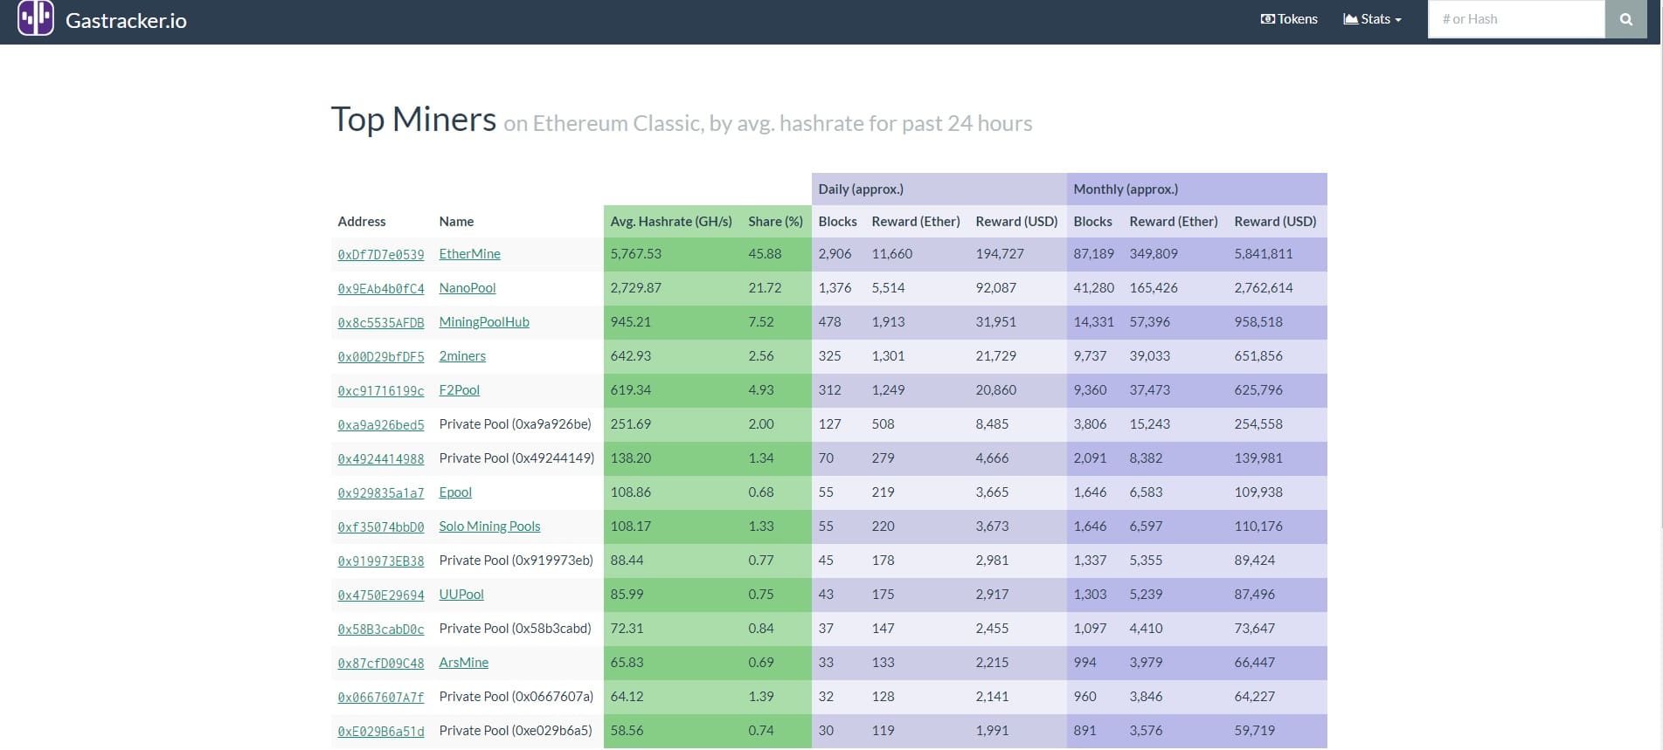Select F2Pool daily Ether reward 1,249
The image size is (1663, 750).
click(x=888, y=390)
